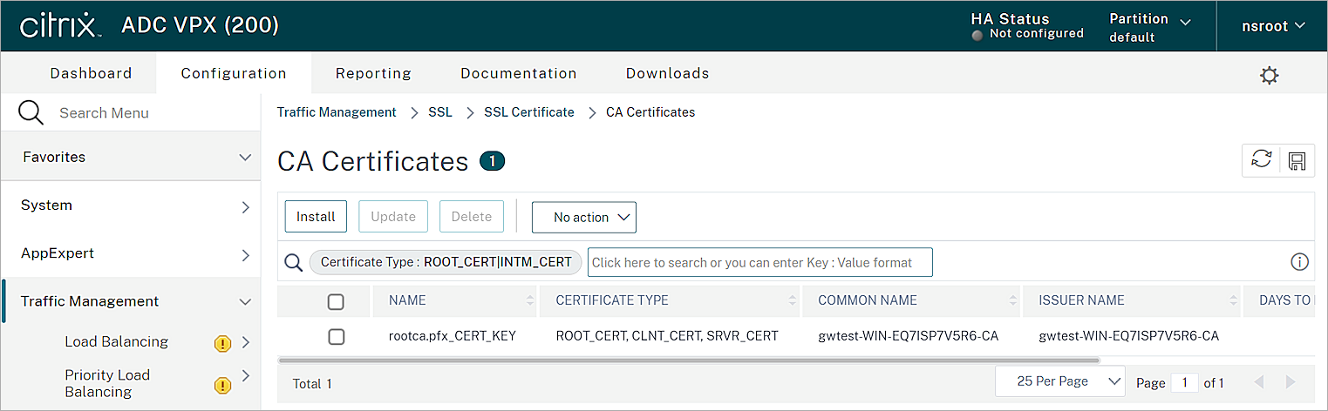This screenshot has width=1328, height=411.
Task: Click the Certificate Type filter chip
Action: click(446, 262)
